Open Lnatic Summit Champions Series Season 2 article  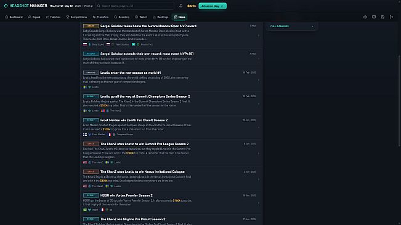click(145, 97)
